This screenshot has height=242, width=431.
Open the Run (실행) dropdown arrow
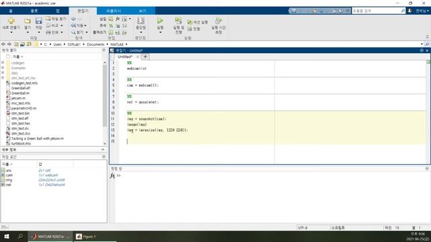coord(160,32)
